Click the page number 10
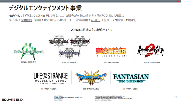 [176, 97]
